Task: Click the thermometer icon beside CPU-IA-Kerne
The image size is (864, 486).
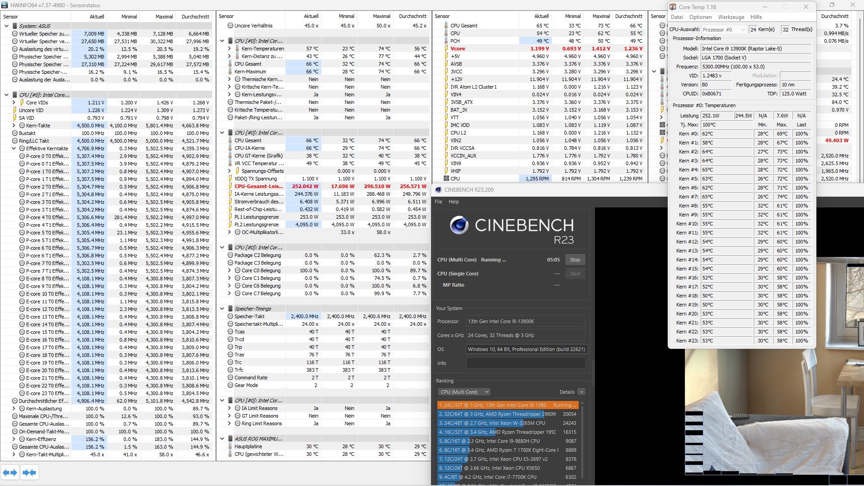Action: pyautogui.click(x=230, y=148)
